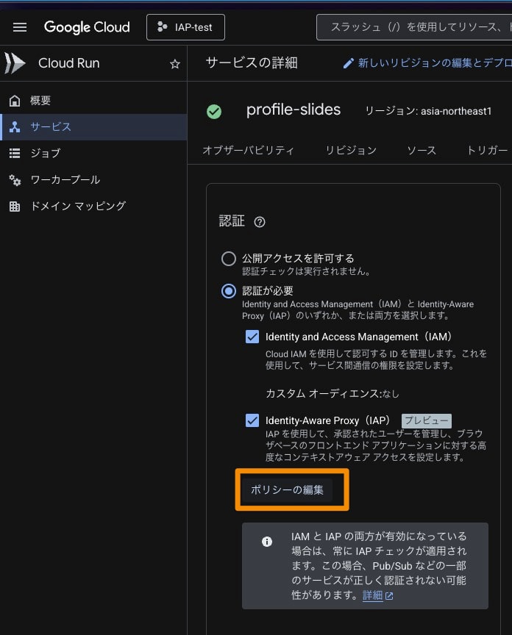Click the list icon beside ジョブ
Screen dimensions: 512x635
(x=15, y=153)
